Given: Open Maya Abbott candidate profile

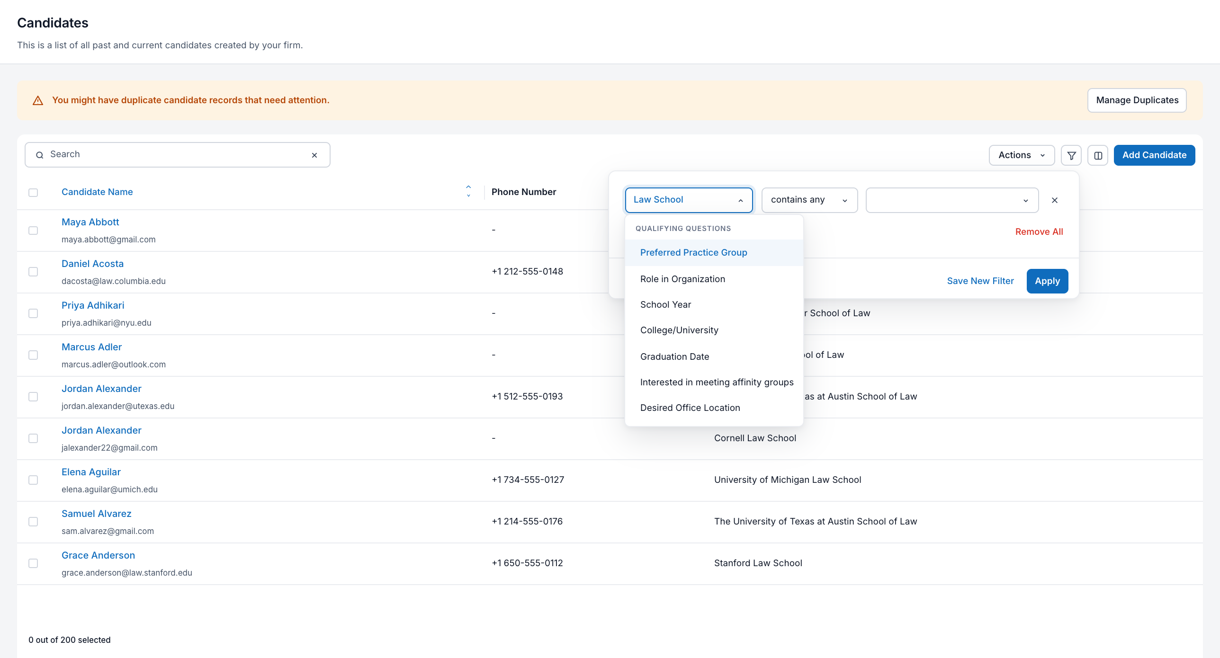Looking at the screenshot, I should click(90, 222).
